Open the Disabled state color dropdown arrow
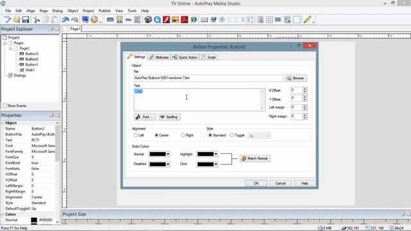Image resolution: width=411 pixels, height=231 pixels. 168,164
